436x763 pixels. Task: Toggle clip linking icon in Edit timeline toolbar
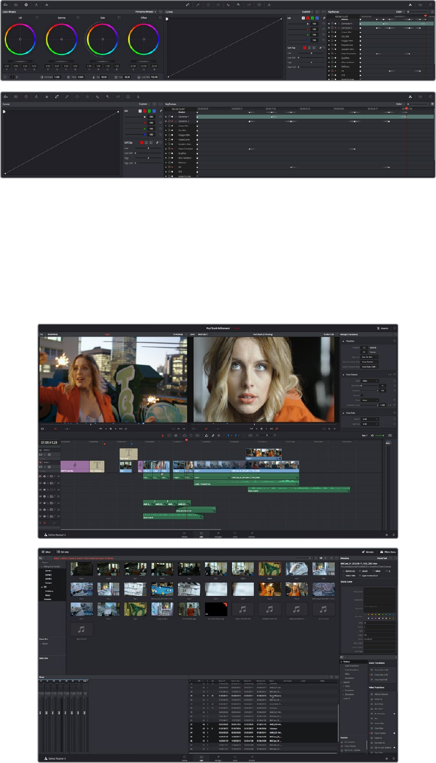[x=213, y=435]
